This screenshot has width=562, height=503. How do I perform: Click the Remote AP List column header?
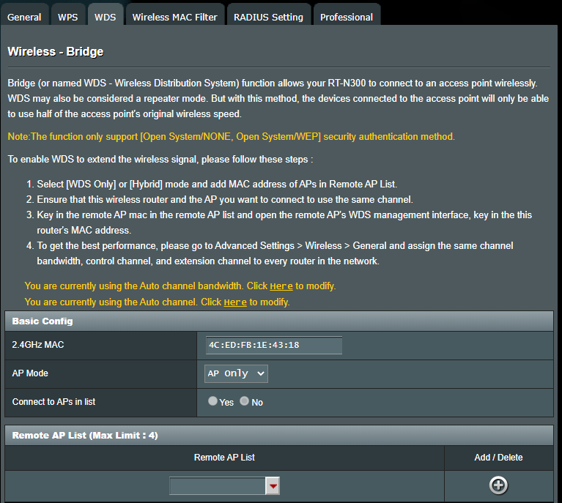point(224,458)
